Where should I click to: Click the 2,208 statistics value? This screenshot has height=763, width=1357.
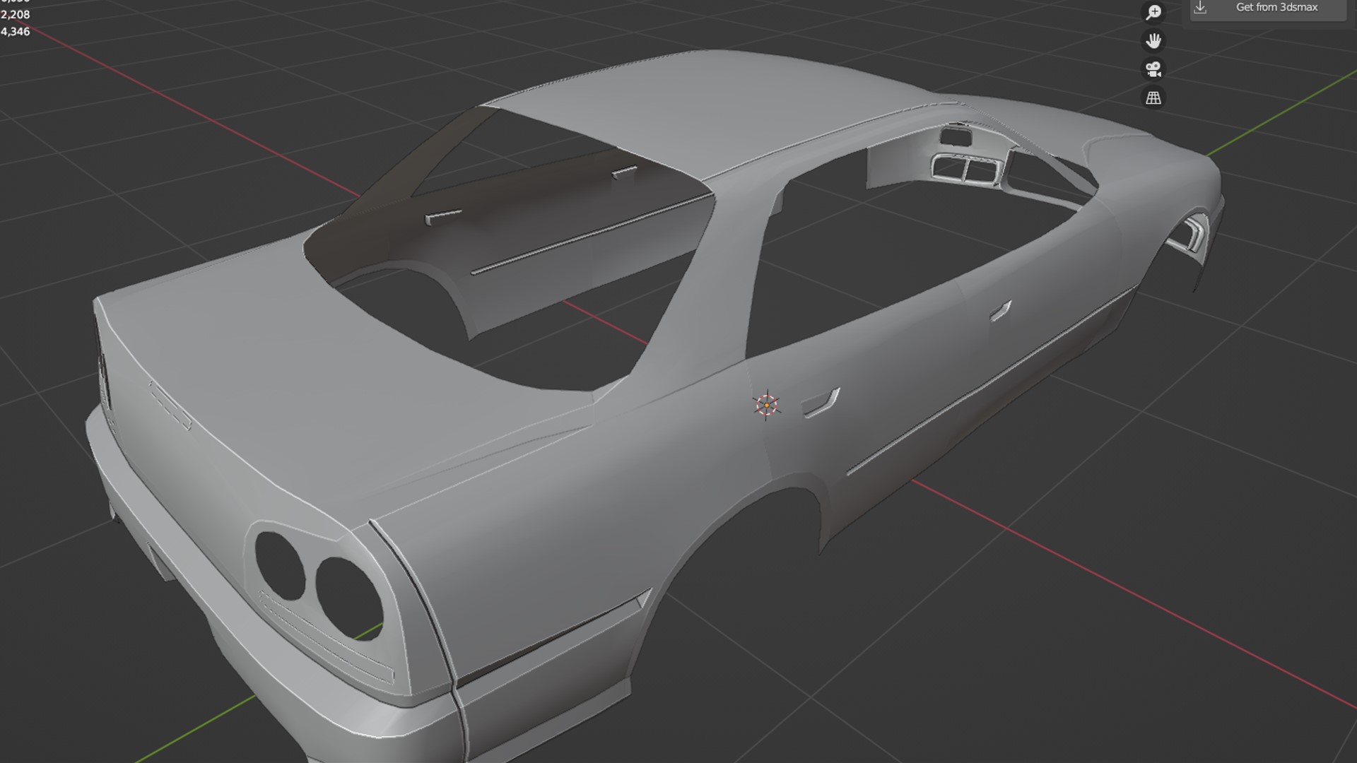(x=16, y=15)
